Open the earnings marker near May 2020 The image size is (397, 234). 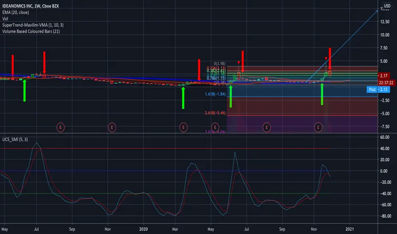[x=215, y=127]
